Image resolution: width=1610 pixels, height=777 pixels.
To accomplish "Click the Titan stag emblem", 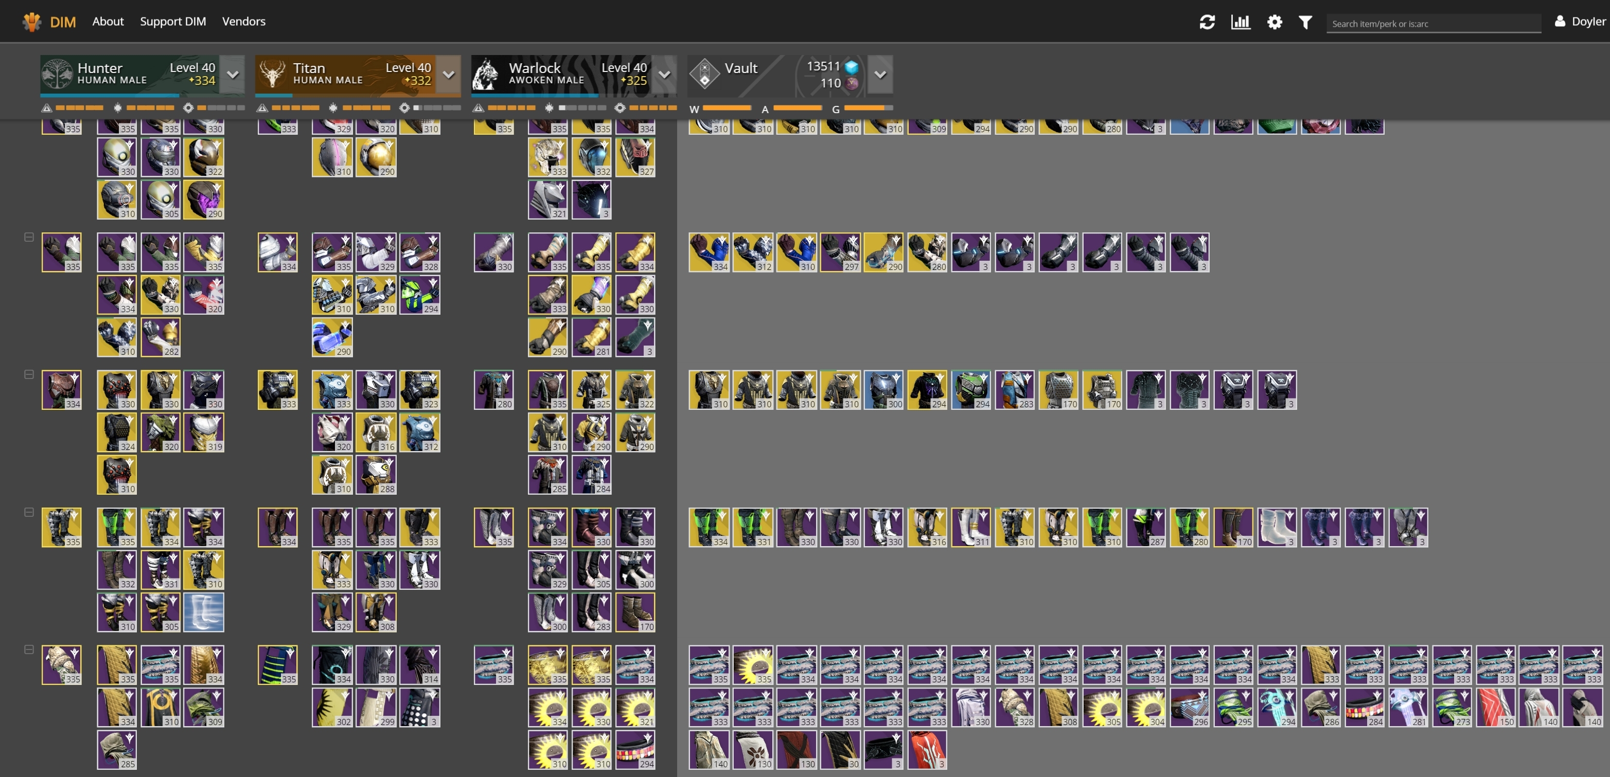I will coord(273,75).
